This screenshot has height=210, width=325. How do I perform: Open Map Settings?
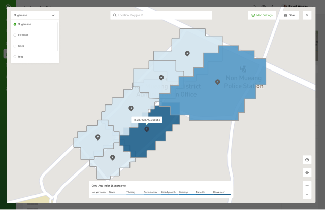[x=262, y=15]
